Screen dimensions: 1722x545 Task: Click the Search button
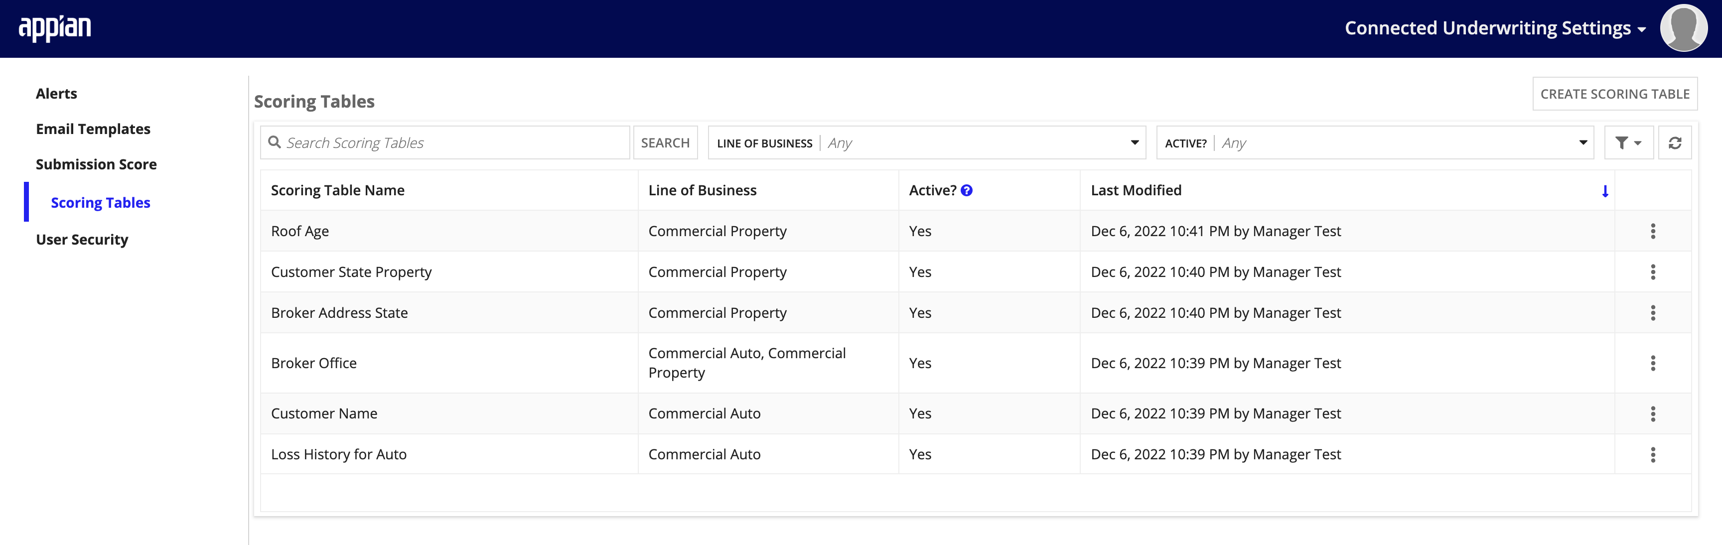(665, 143)
